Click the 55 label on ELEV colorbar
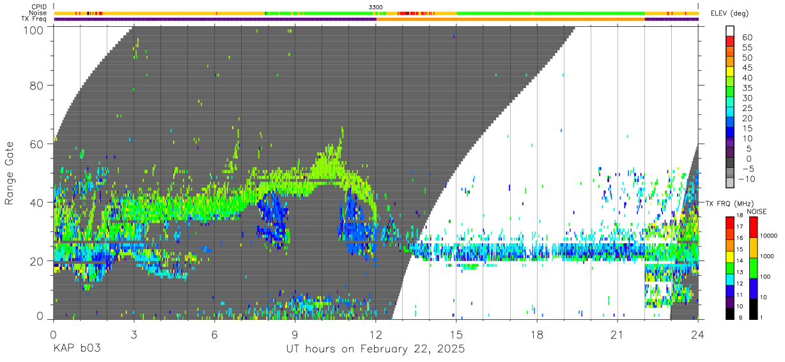The image size is (785, 362). [x=747, y=47]
